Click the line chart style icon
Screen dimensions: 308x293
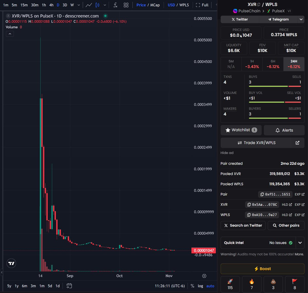coord(89,5)
